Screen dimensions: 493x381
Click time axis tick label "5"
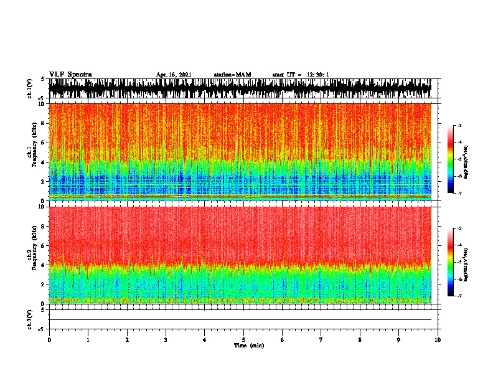click(x=243, y=340)
